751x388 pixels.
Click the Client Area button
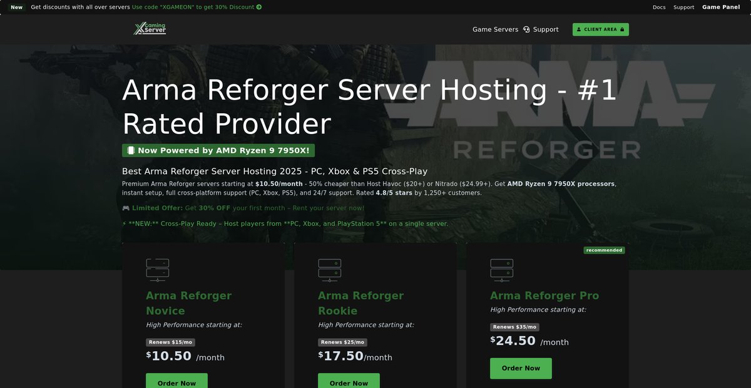601,29
